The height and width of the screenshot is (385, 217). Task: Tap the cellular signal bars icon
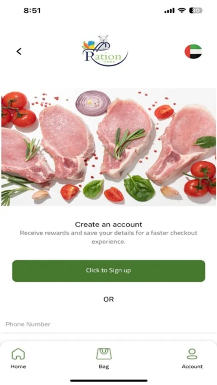(x=169, y=11)
